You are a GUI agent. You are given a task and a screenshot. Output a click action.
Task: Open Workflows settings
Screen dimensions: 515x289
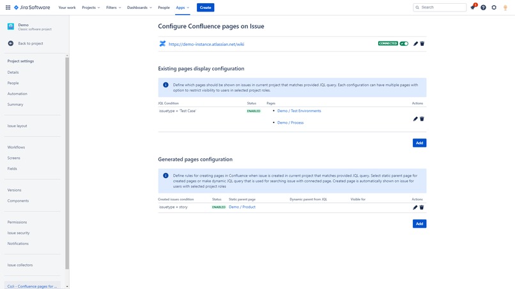click(x=16, y=147)
